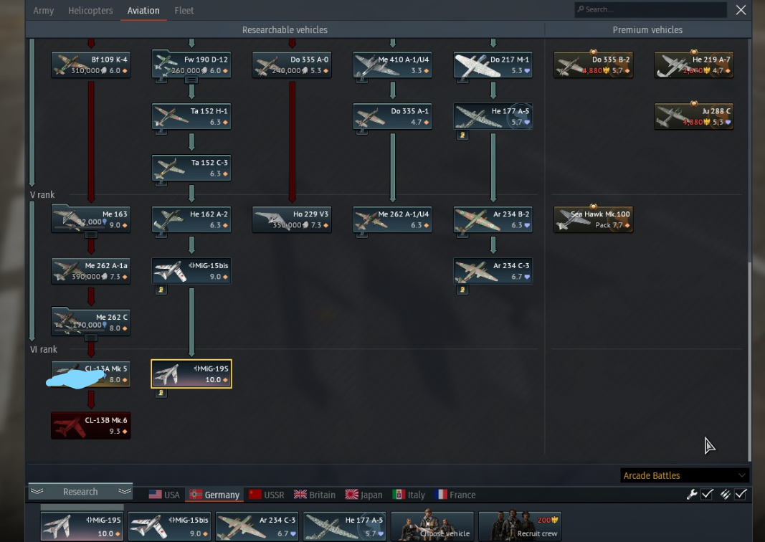Select the MiG-19S crew slot at the bottom
Image resolution: width=765 pixels, height=542 pixels.
point(82,526)
